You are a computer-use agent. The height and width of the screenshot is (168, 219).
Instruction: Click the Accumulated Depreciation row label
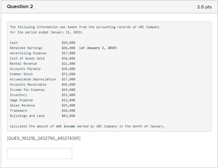click(33, 79)
